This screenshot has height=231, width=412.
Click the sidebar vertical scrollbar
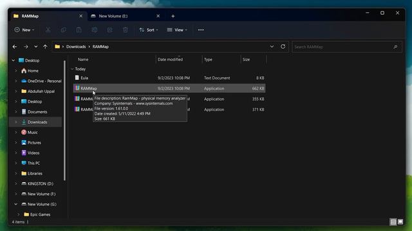(x=64, y=121)
